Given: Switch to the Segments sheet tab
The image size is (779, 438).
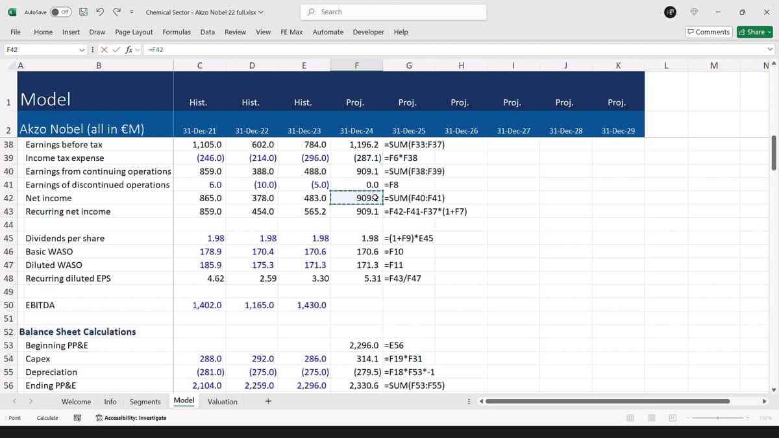Looking at the screenshot, I should [x=145, y=402].
